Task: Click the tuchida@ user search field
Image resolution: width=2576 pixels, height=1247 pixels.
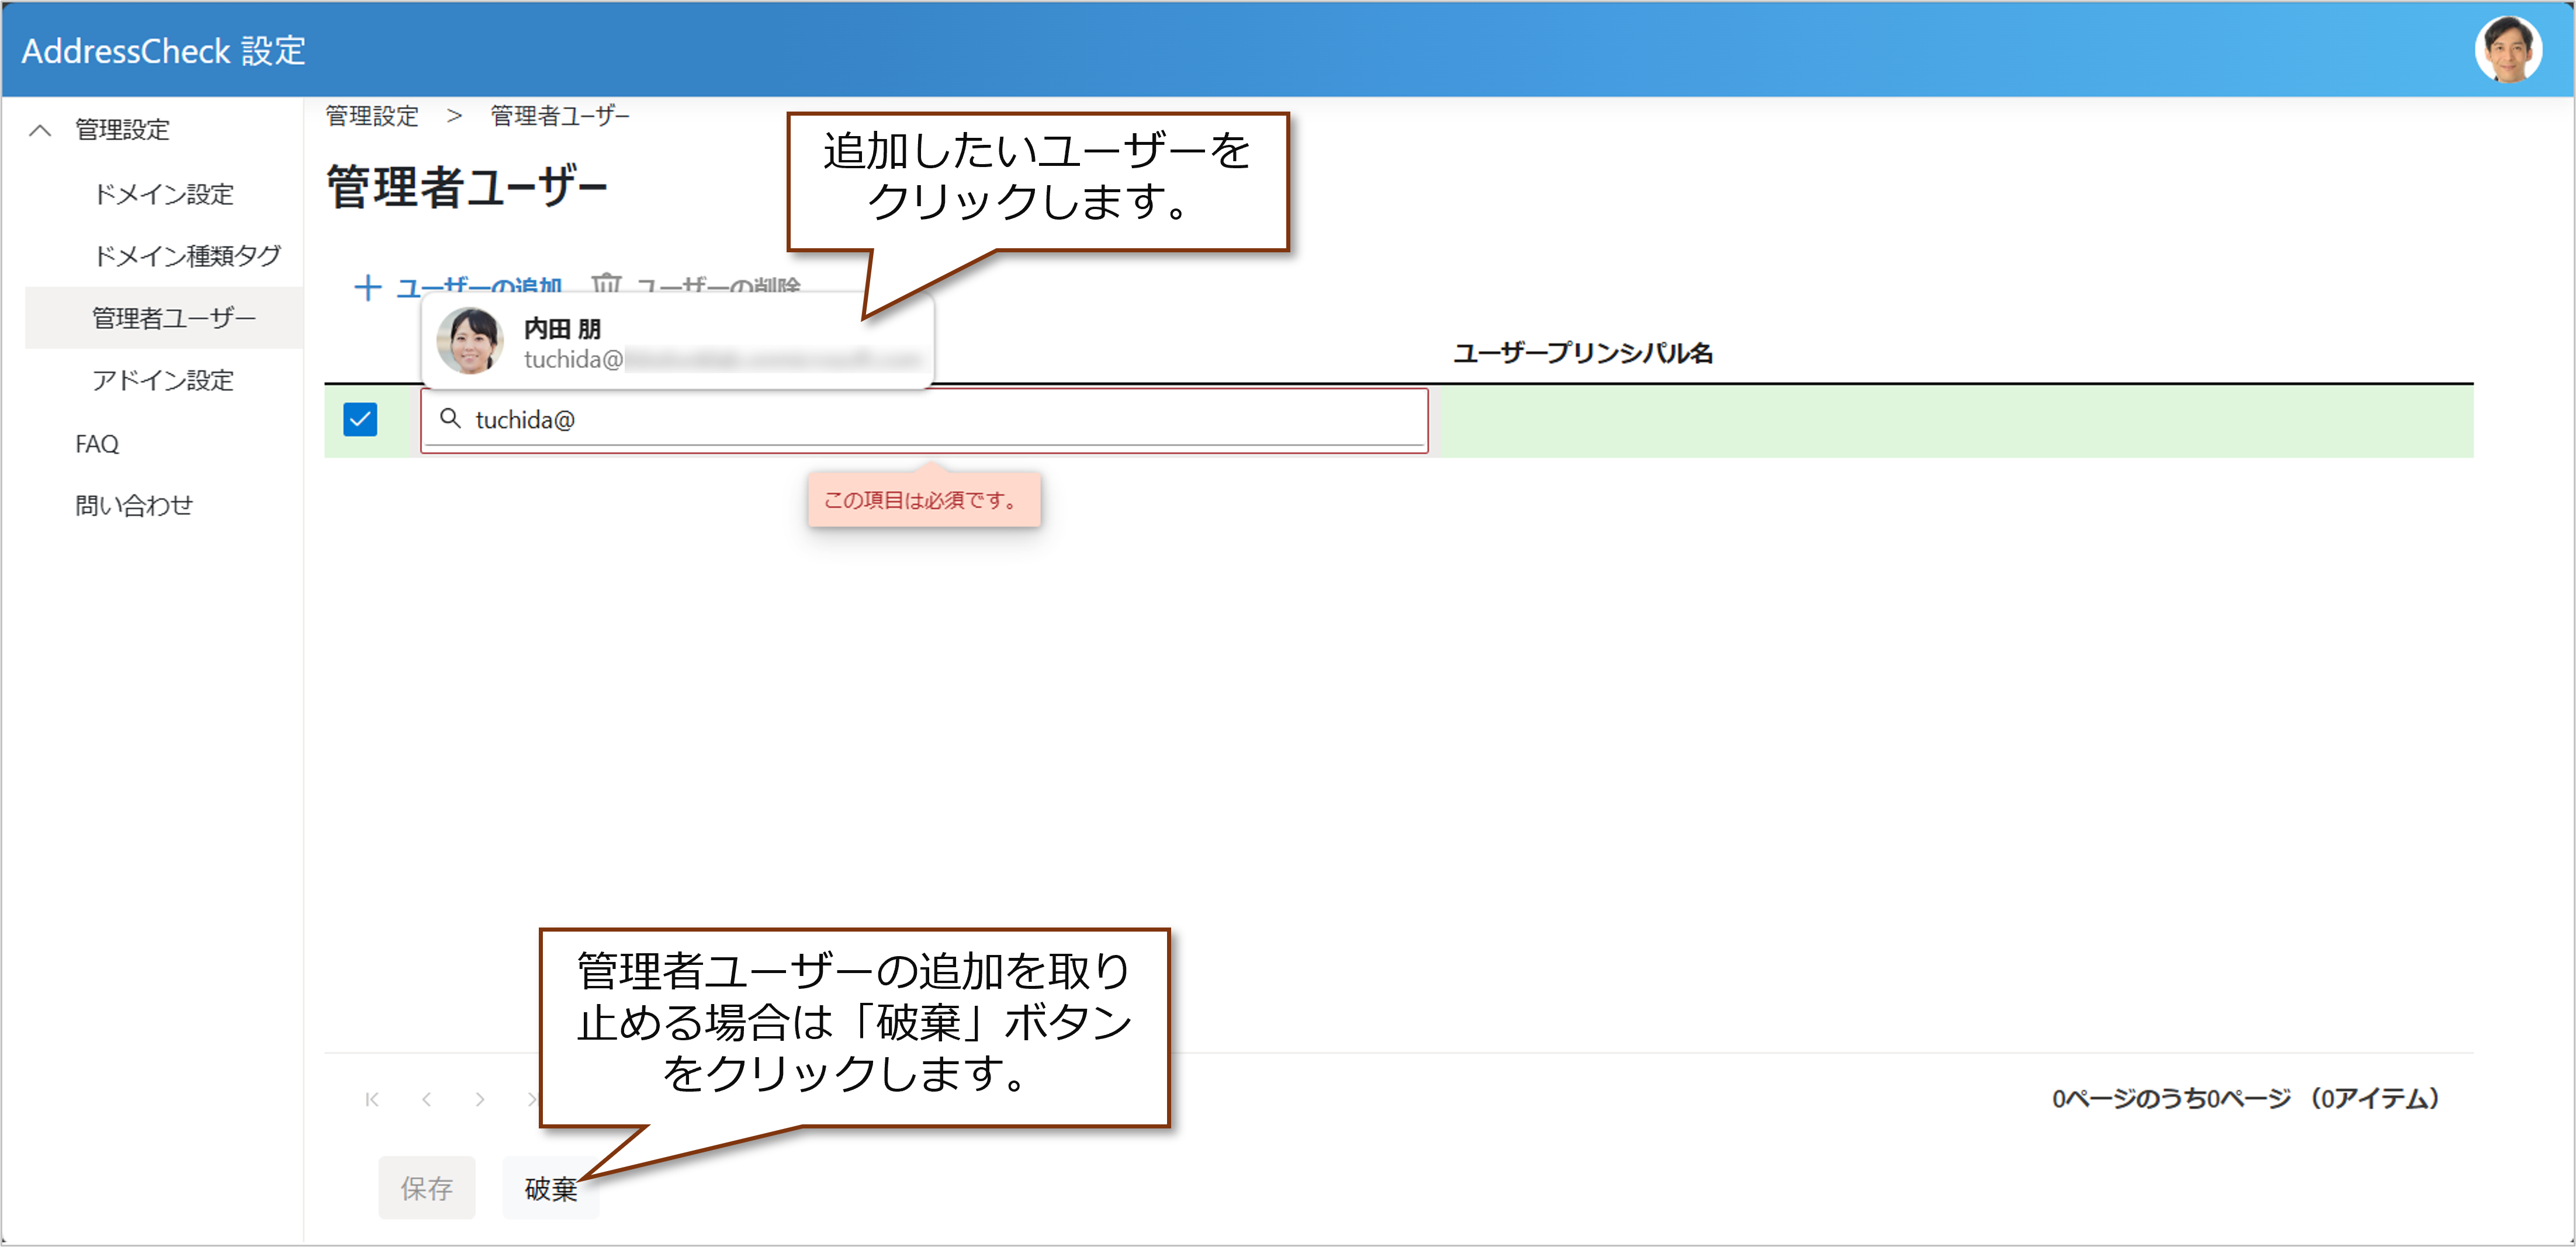Action: (924, 421)
